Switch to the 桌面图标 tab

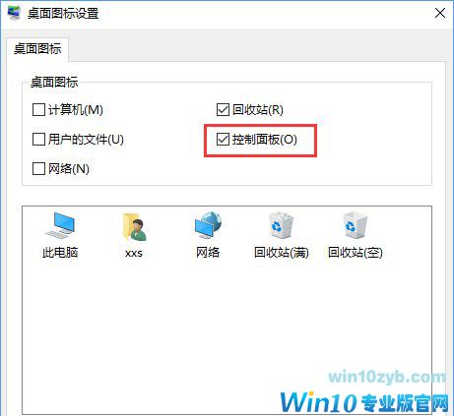coord(37,49)
